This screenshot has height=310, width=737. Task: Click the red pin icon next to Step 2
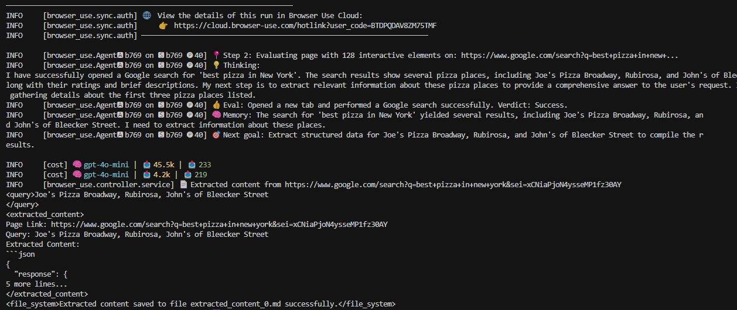coord(216,56)
